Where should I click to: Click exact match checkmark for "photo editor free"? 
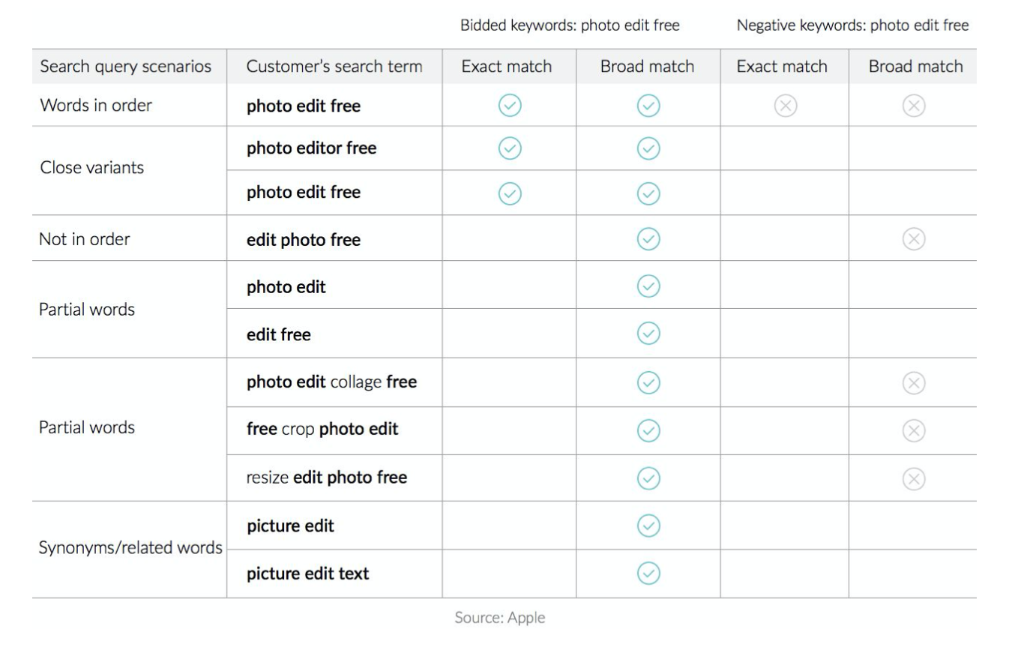[x=510, y=148]
